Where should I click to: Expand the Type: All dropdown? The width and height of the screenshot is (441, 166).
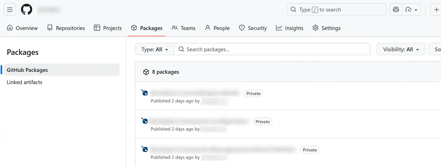point(155,49)
